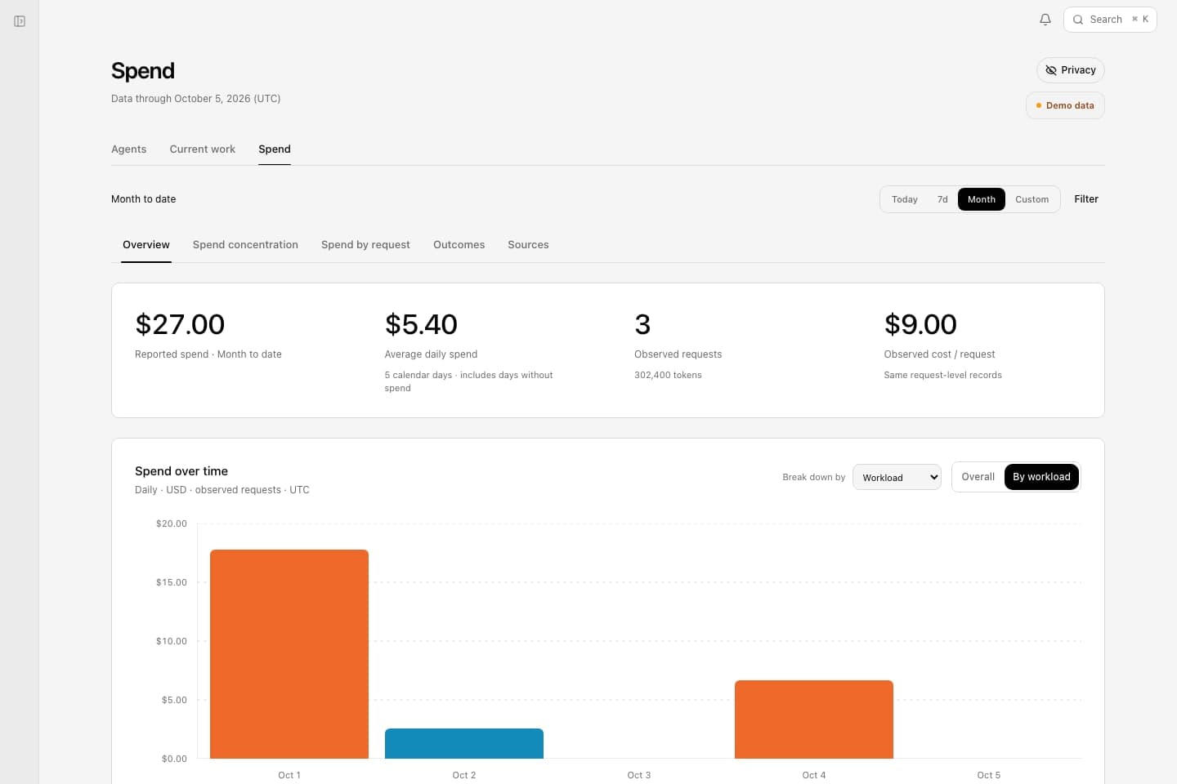Click the blue Oct 2 bar
Screen dimensions: 1177x784
click(x=464, y=743)
